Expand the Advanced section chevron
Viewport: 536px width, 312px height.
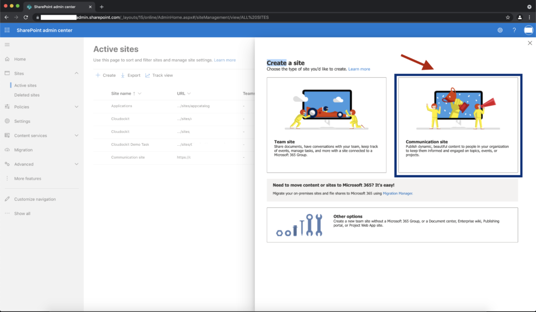tap(76, 164)
